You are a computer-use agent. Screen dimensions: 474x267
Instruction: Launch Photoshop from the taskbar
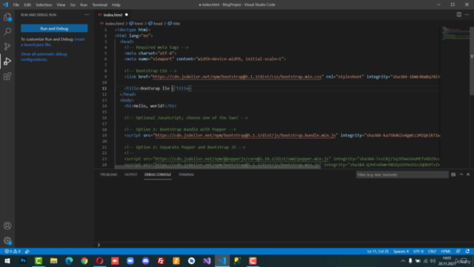click(x=23, y=260)
